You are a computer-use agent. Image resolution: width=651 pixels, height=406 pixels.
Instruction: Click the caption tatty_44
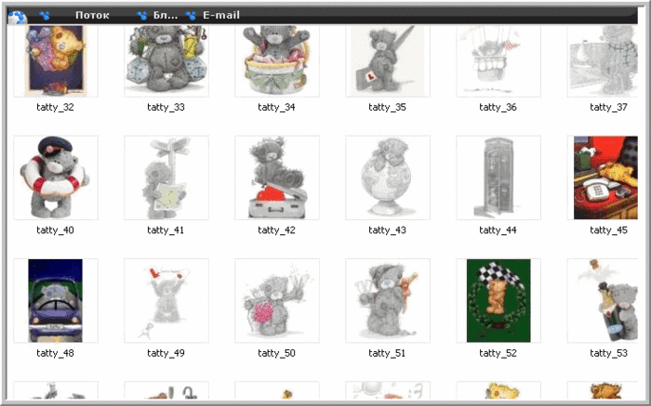498,230
